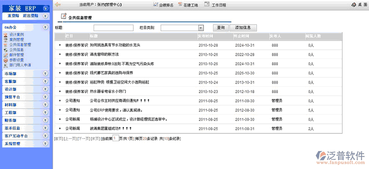Click the 添加信息 button
Screen dimensions: 369x169
pyautogui.click(x=243, y=28)
